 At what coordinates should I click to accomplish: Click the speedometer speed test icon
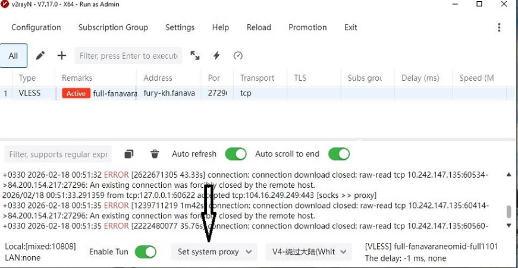tap(238, 56)
